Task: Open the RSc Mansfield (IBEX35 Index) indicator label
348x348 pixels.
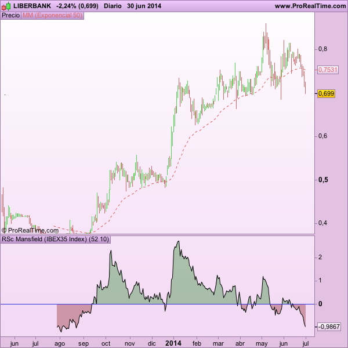Action: (55, 239)
